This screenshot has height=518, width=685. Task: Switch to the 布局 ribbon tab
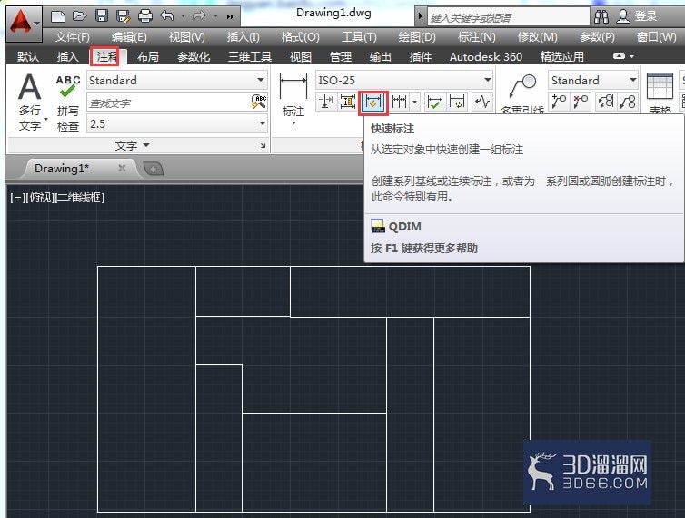(148, 57)
